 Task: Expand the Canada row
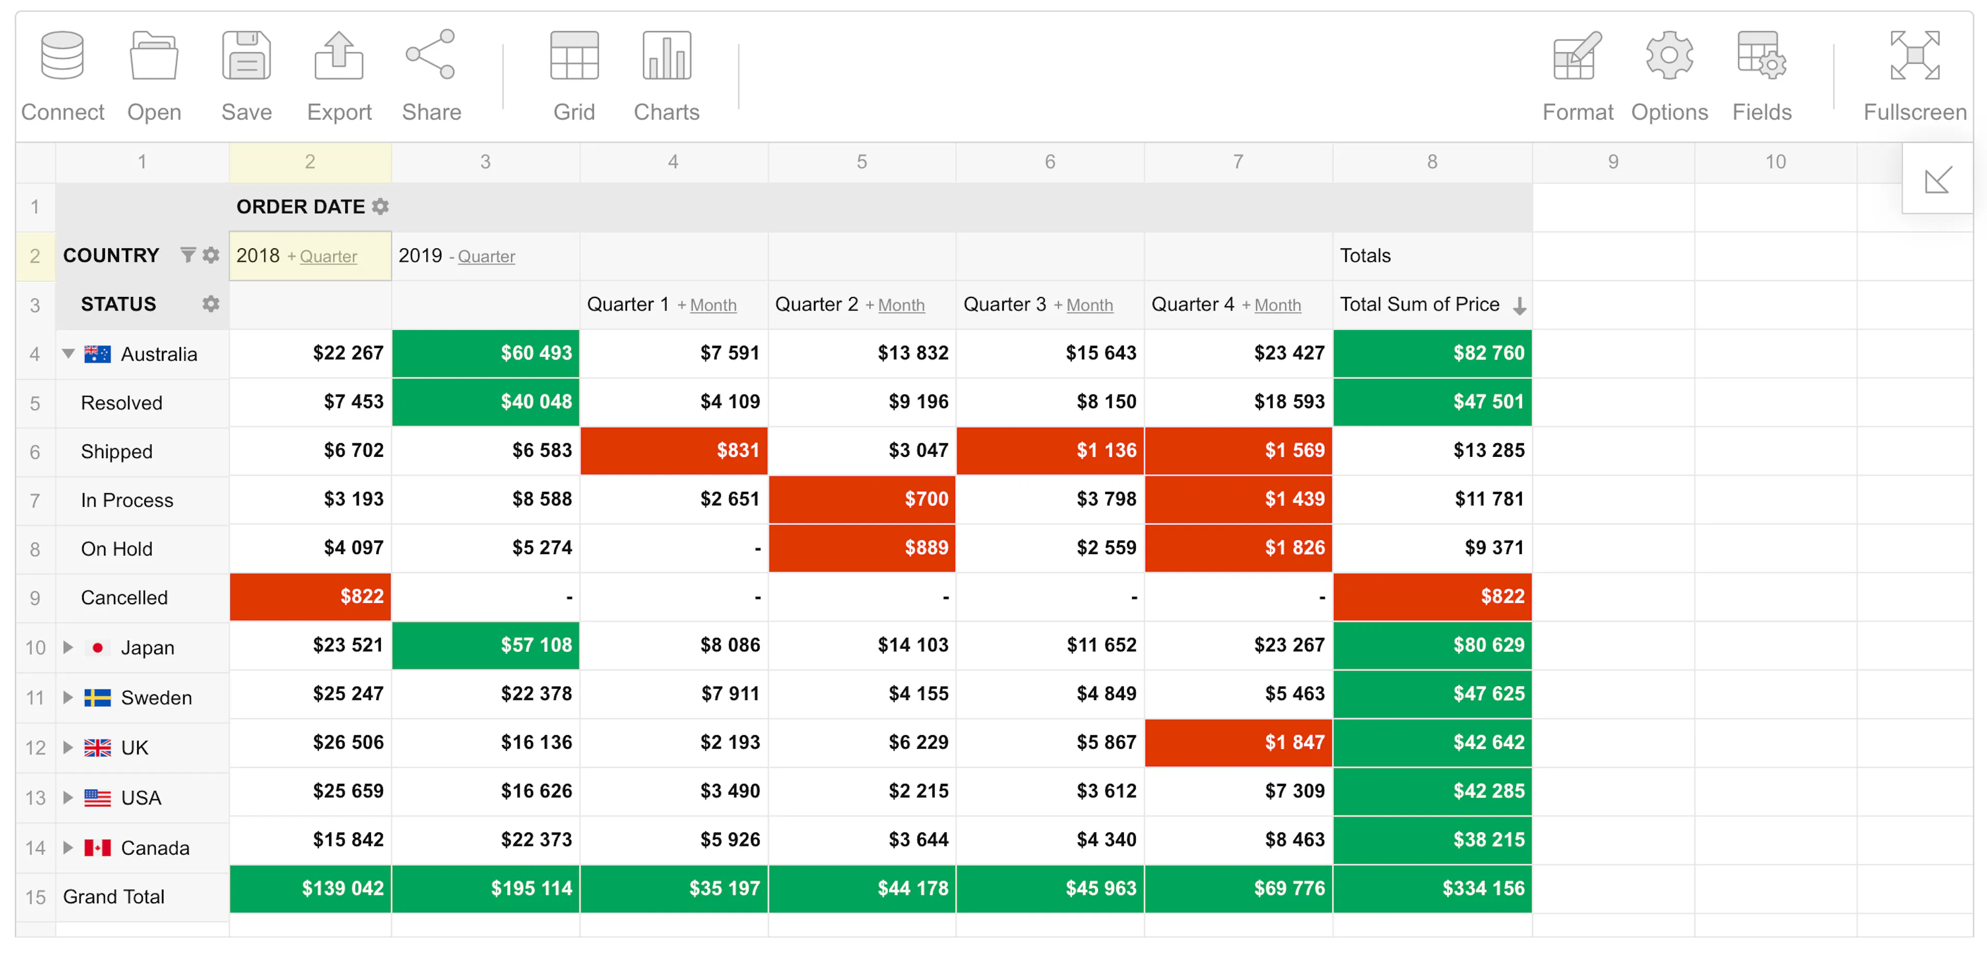coord(68,848)
